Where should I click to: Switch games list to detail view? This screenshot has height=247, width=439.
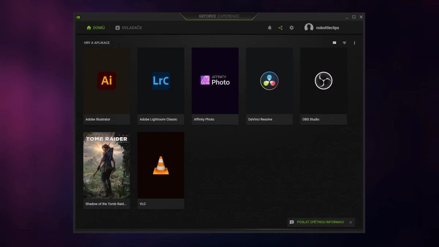334,43
